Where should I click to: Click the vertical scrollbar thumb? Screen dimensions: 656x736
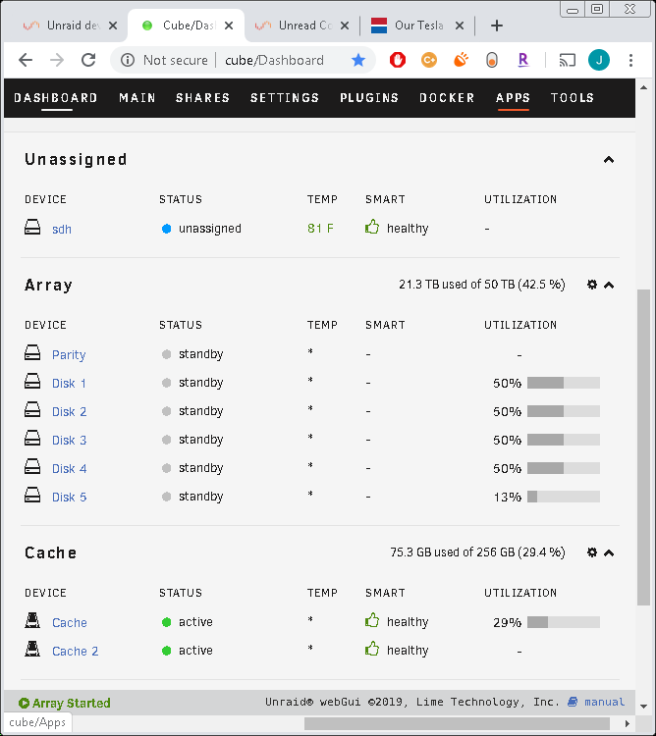click(643, 447)
